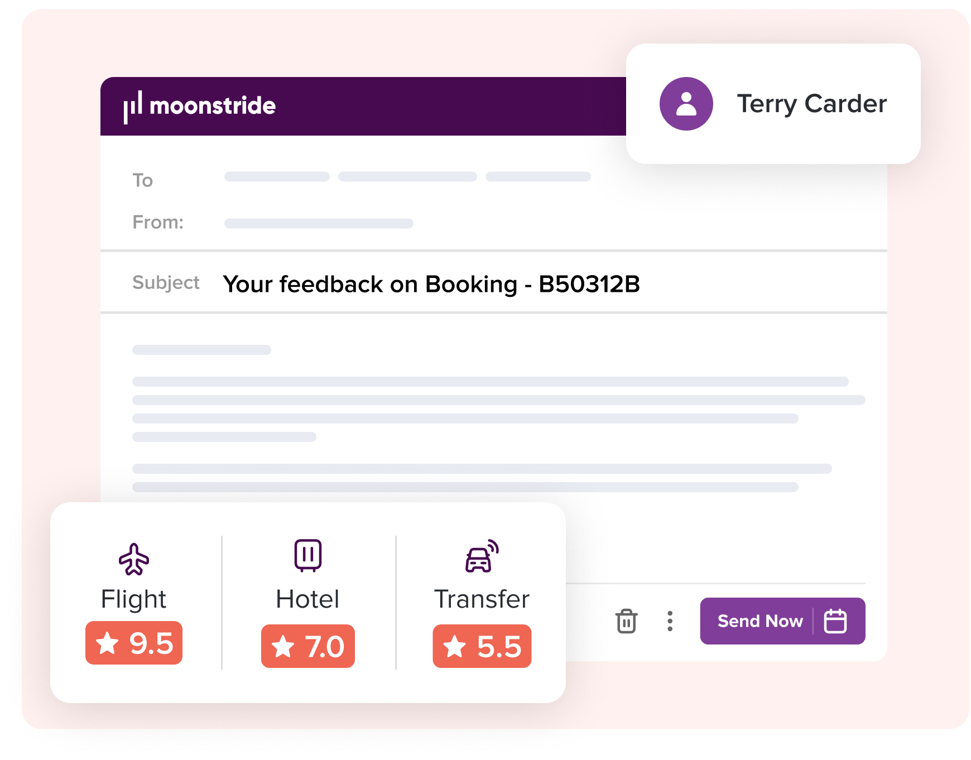Click Terry Carder's purple avatar icon
971x760 pixels.
[686, 104]
